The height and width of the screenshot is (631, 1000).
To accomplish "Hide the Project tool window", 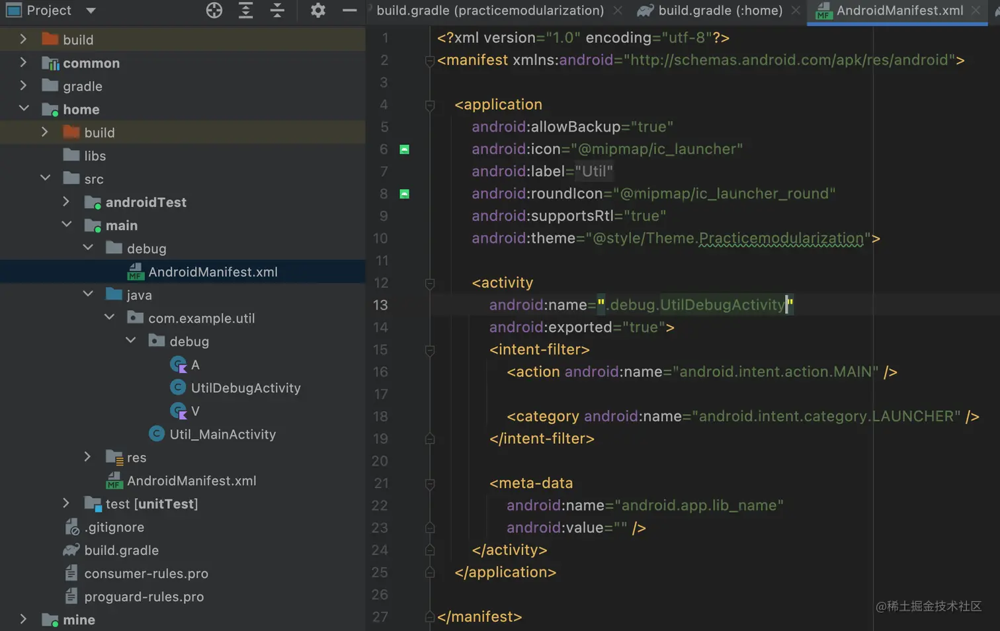I will (350, 11).
